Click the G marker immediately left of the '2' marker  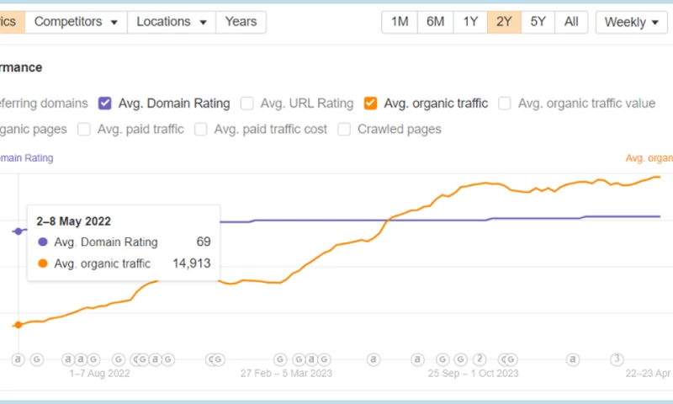tap(460, 359)
